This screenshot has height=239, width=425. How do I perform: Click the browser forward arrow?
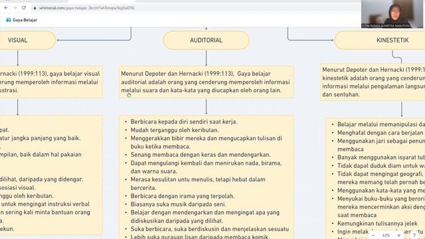(x=15, y=8)
